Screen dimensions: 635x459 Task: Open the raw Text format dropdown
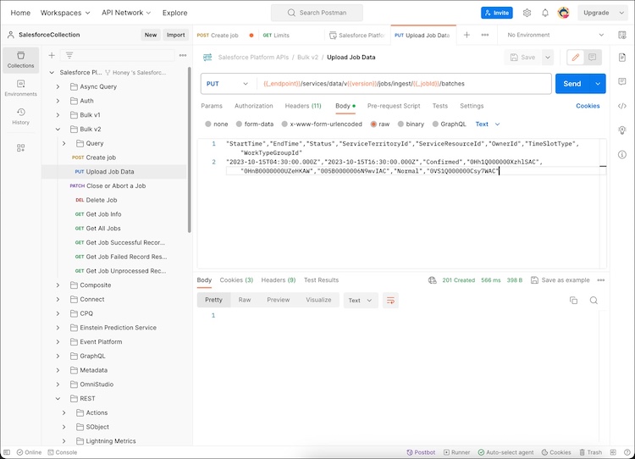[488, 124]
